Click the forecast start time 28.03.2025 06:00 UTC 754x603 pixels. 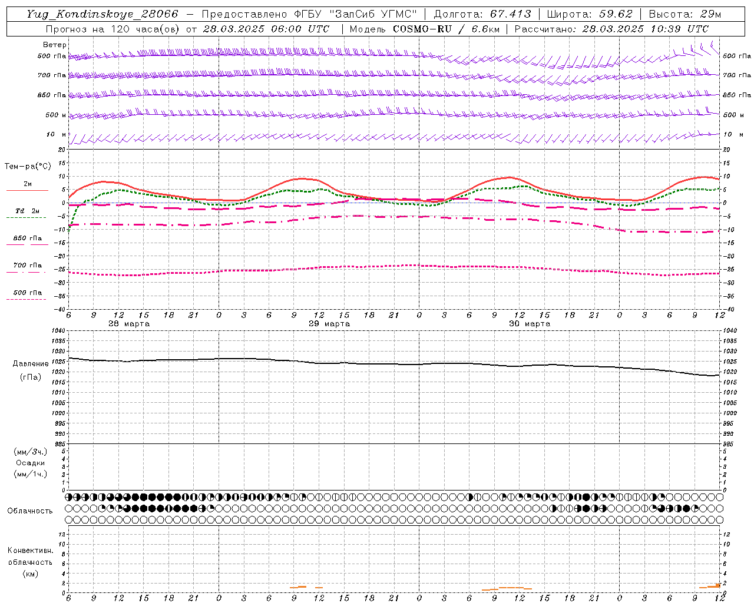[266, 29]
